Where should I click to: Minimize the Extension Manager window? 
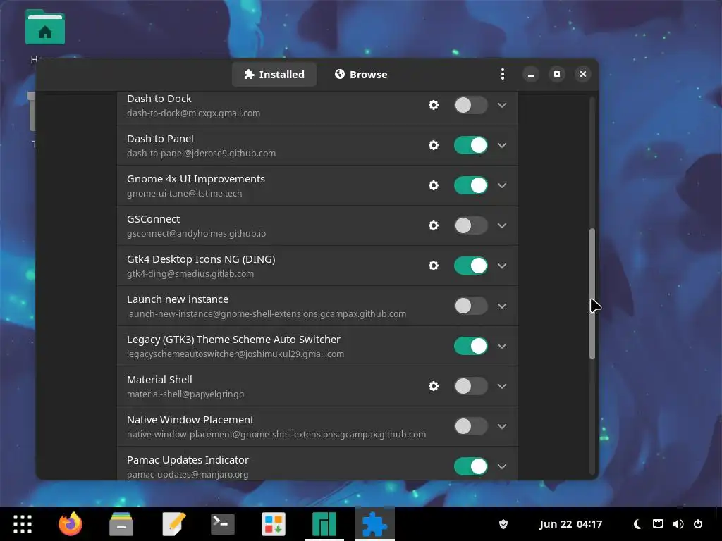pos(530,74)
